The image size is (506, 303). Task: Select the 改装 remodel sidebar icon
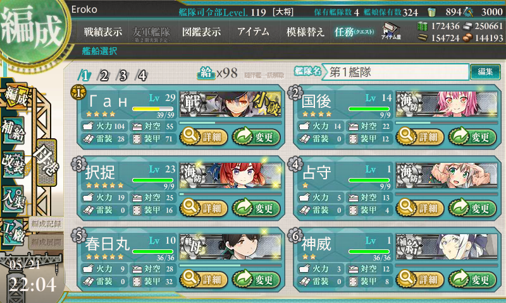coord(13,163)
